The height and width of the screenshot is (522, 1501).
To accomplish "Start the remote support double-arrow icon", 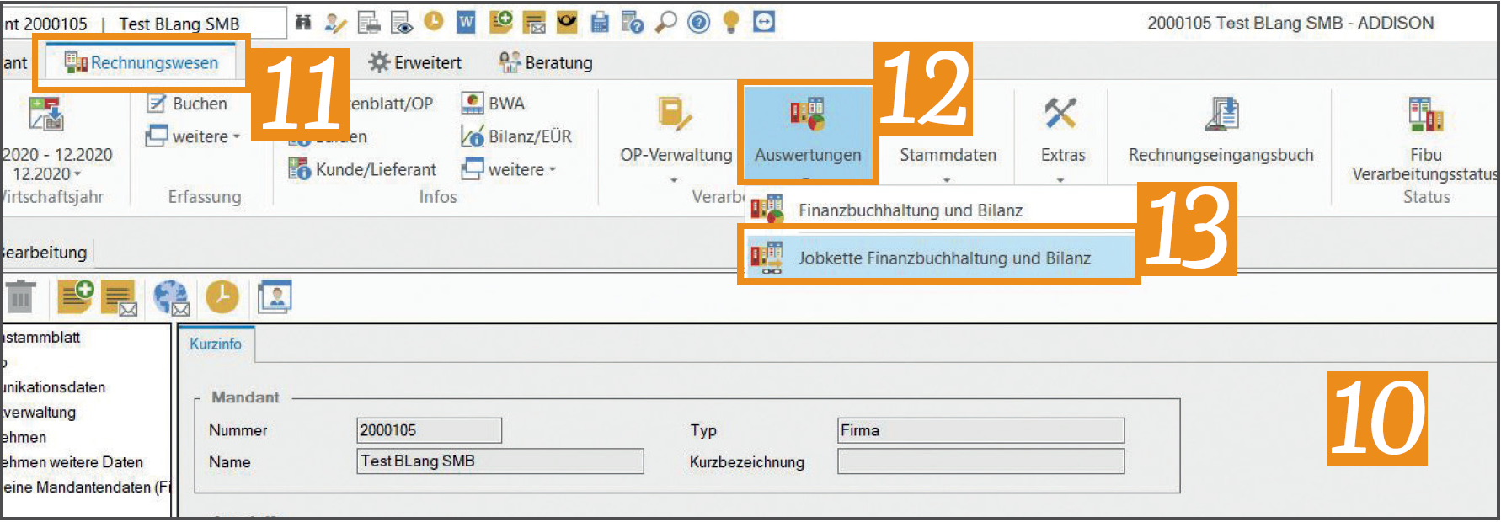I will (764, 22).
